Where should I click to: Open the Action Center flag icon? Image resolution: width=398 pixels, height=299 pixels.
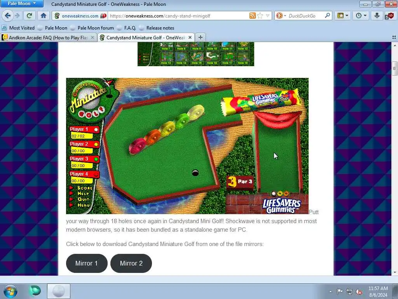coord(340,291)
